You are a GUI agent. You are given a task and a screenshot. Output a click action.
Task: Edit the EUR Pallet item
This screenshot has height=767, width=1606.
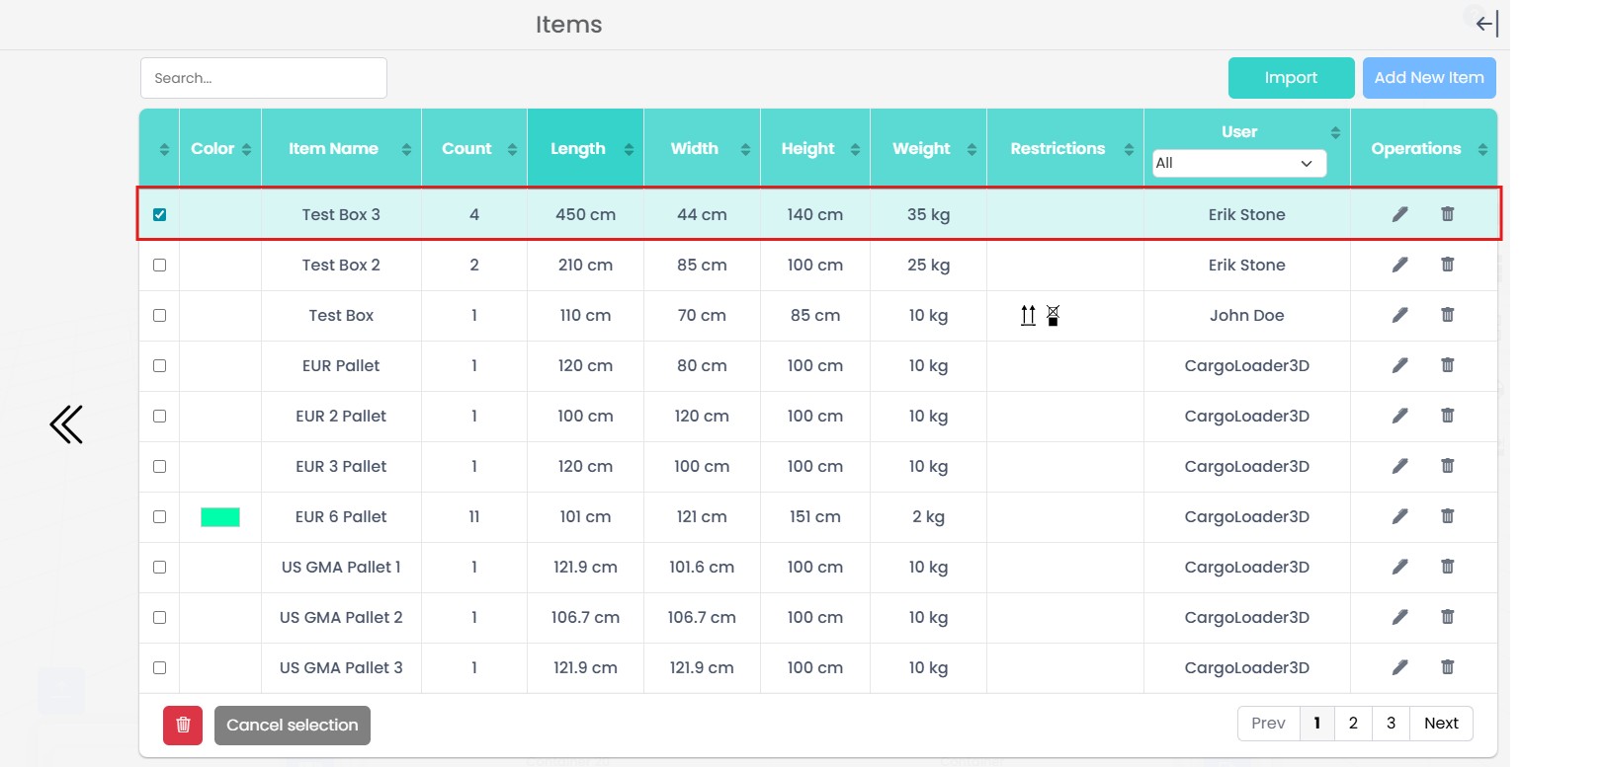point(1399,365)
